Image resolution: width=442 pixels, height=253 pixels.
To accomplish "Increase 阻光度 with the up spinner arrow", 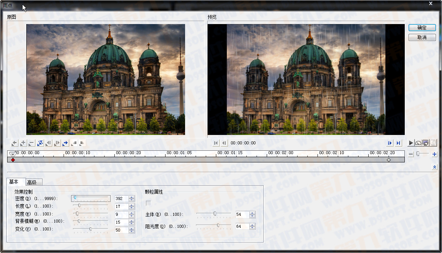I will (252, 224).
